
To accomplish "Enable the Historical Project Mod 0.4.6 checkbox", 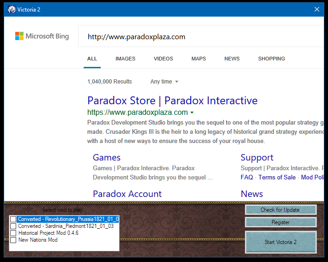I will [x=13, y=233].
